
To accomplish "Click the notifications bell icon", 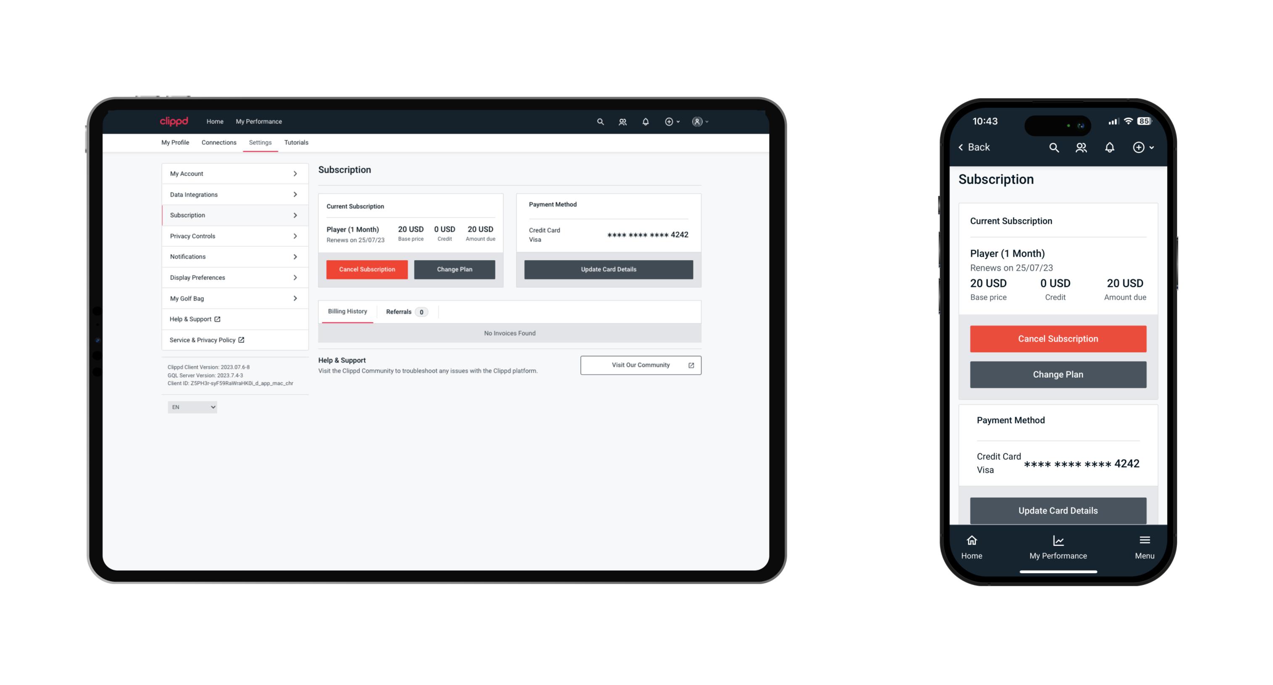I will 645,121.
